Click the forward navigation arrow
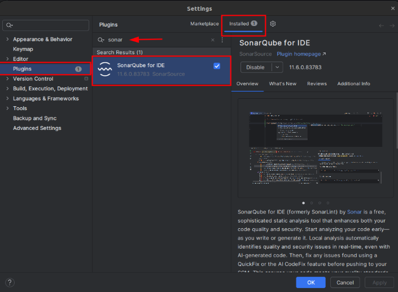Image resolution: width=398 pixels, height=292 pixels. click(x=392, y=25)
